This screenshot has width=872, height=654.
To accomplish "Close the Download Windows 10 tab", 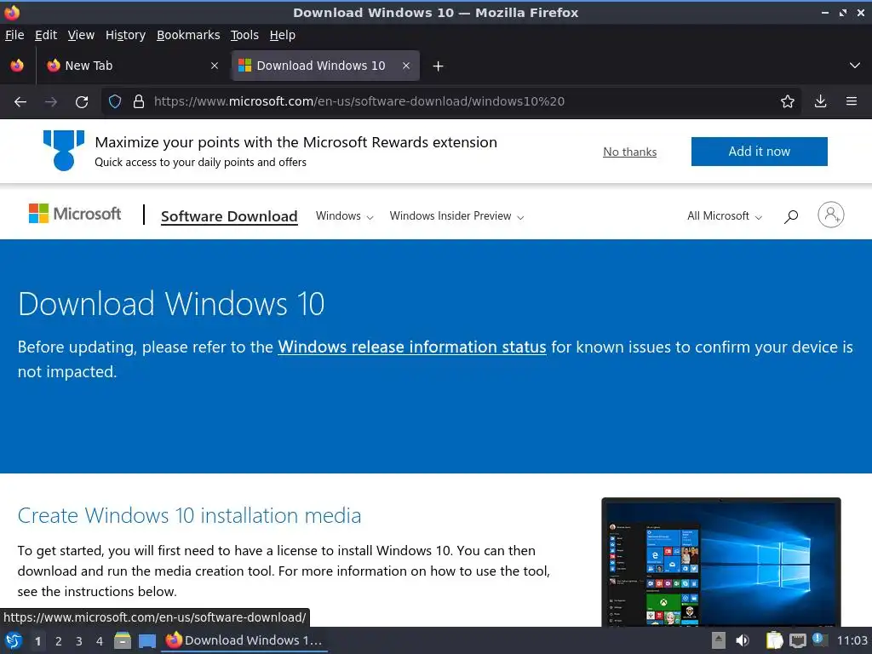I will 406,66.
